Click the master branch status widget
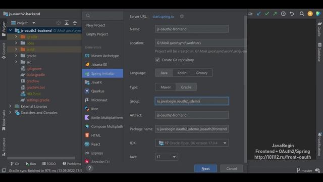 [305, 170]
